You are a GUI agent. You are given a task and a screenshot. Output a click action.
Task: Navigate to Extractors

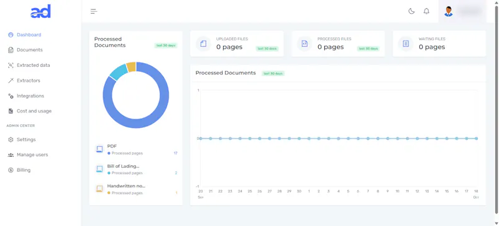click(29, 81)
